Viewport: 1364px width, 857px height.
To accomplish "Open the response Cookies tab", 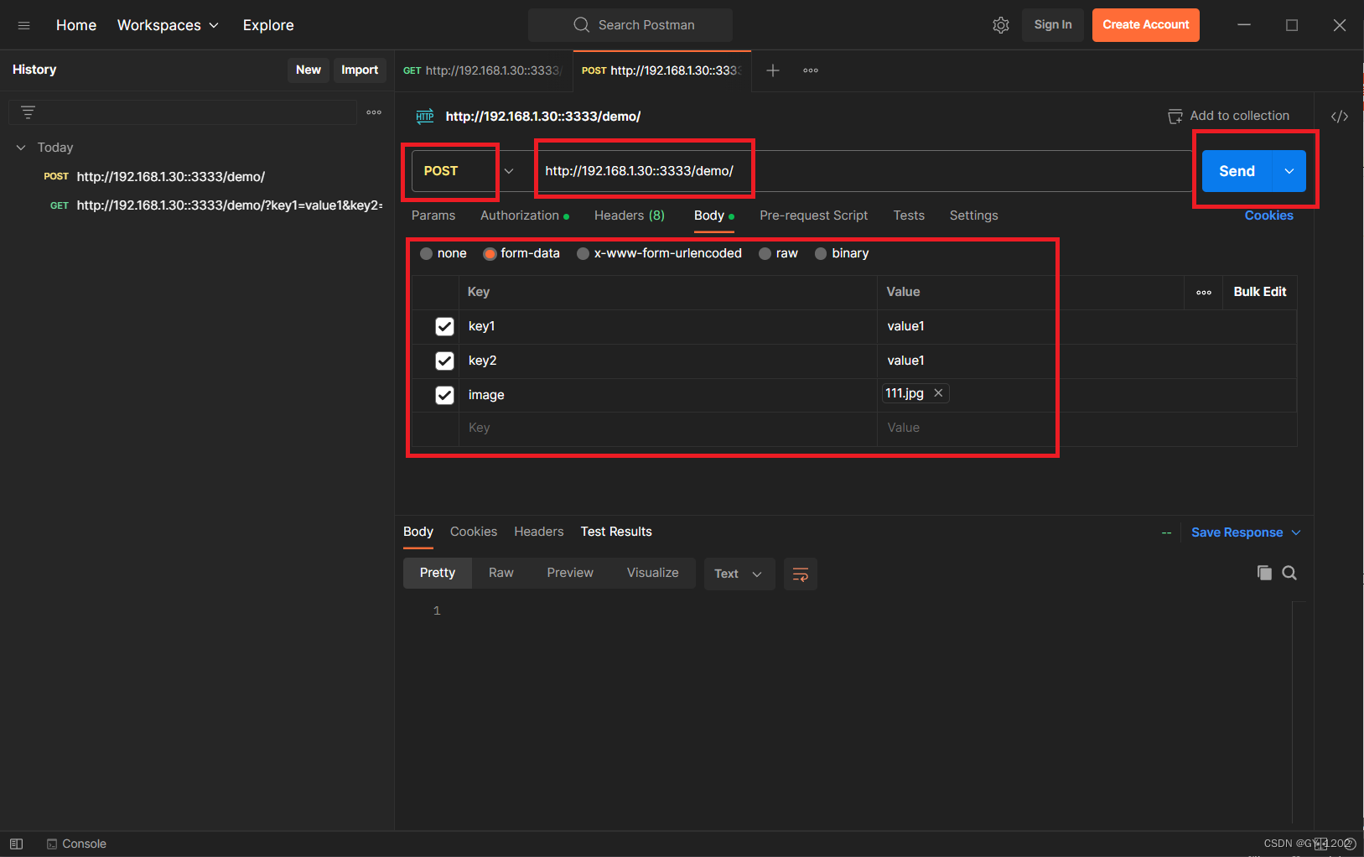I will [x=474, y=532].
